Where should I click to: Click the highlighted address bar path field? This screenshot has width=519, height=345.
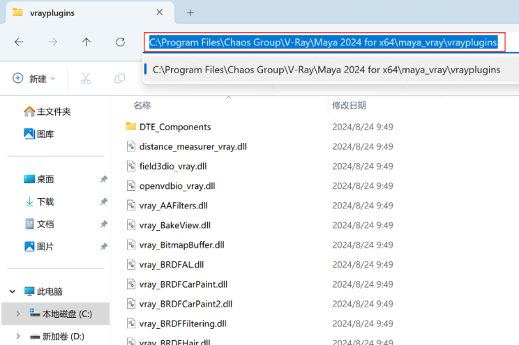coord(323,43)
